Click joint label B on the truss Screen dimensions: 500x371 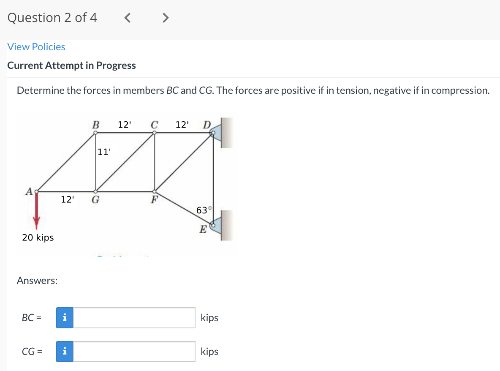click(95, 124)
